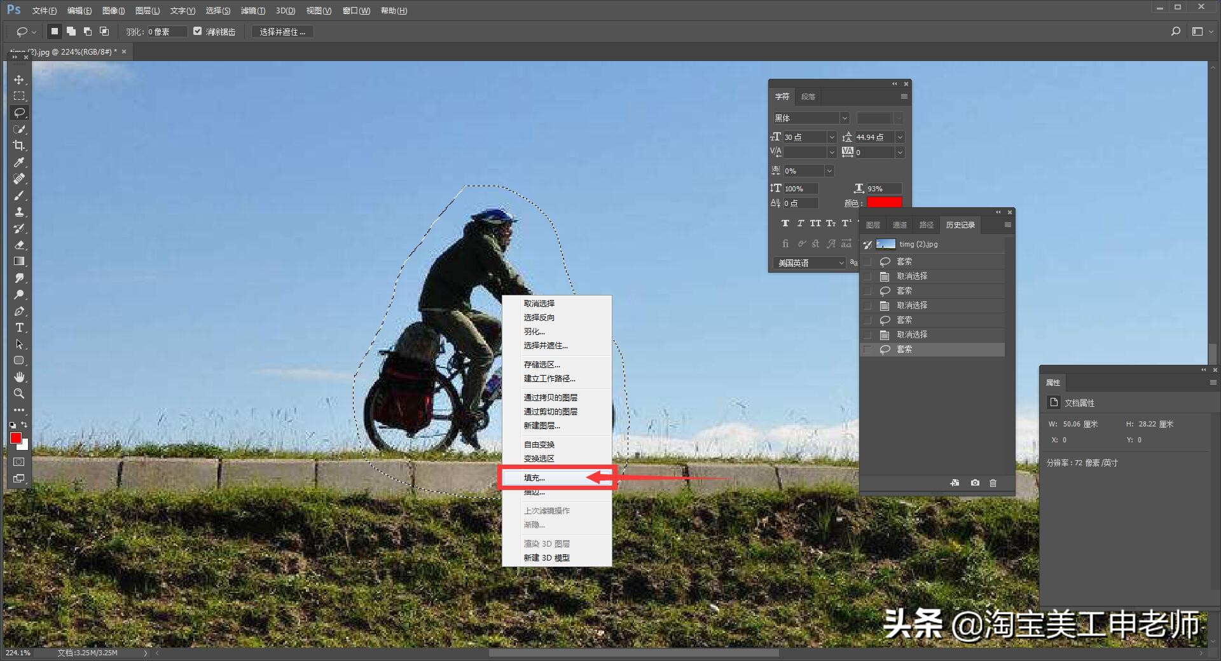Choose 取消选择 in the context menu
Viewport: 1221px width, 661px height.
539,304
